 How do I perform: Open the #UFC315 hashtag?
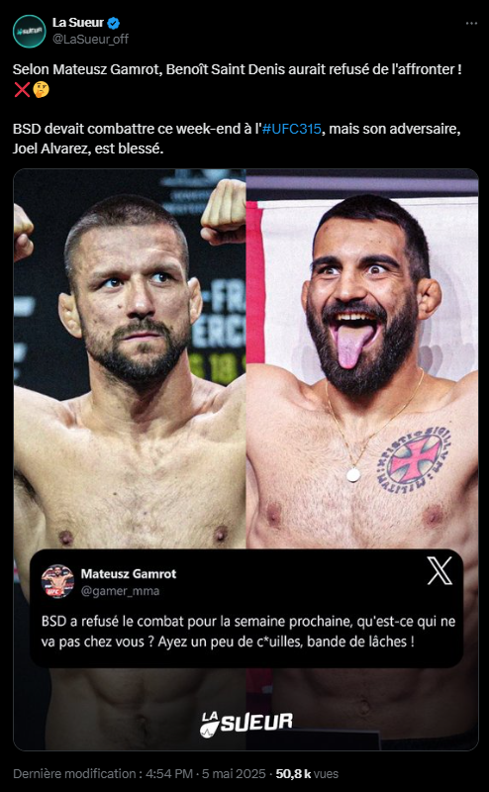[291, 129]
